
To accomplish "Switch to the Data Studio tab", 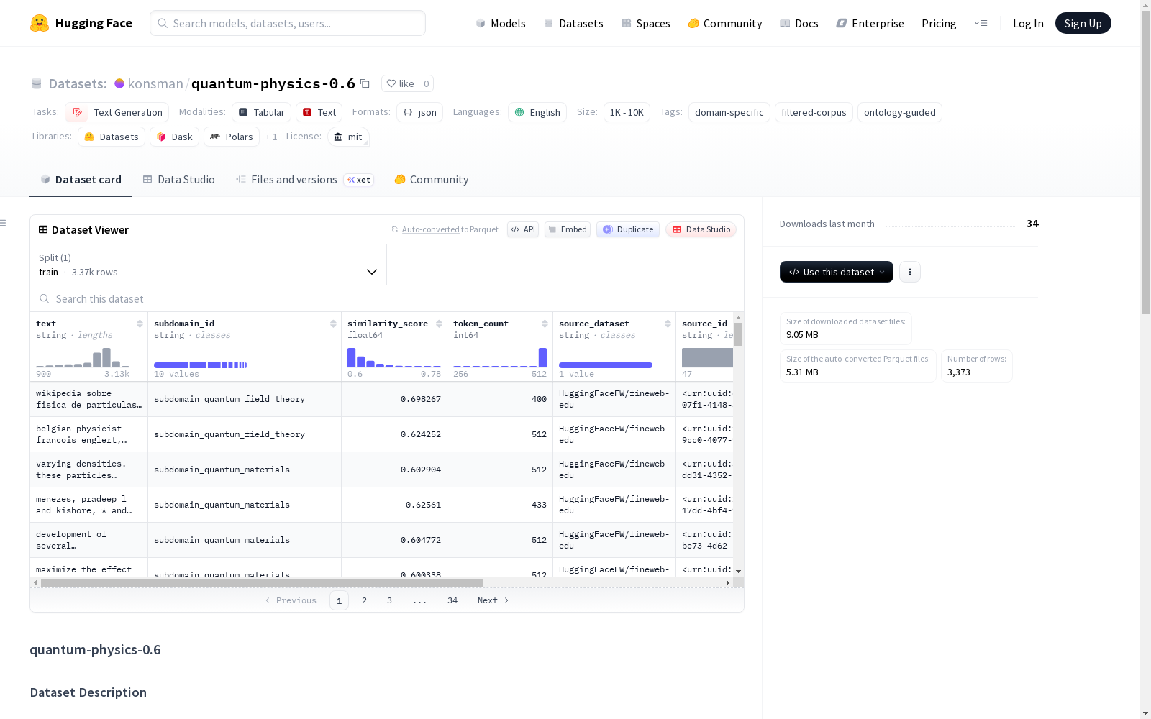I will click(x=178, y=180).
